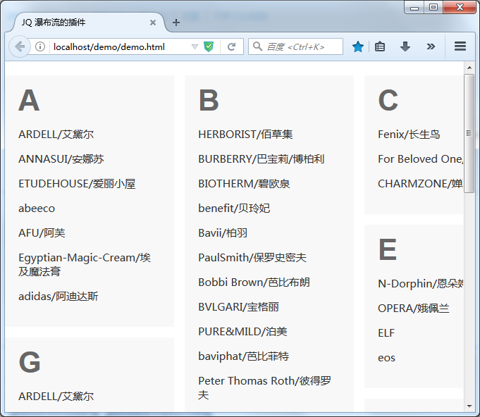Viewport: 480px width, 417px height.
Task: Click ETUDEHOUSE/爱丽小屋
Action: tap(77, 184)
